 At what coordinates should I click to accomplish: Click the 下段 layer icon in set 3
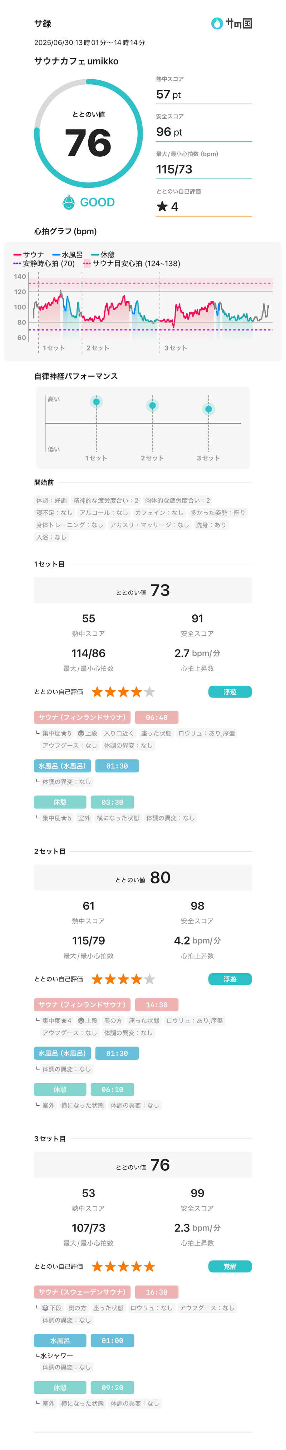point(46,1308)
